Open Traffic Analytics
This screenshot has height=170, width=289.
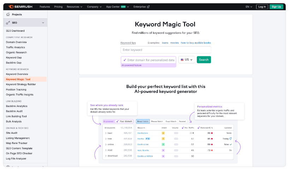pyautogui.click(x=15, y=48)
